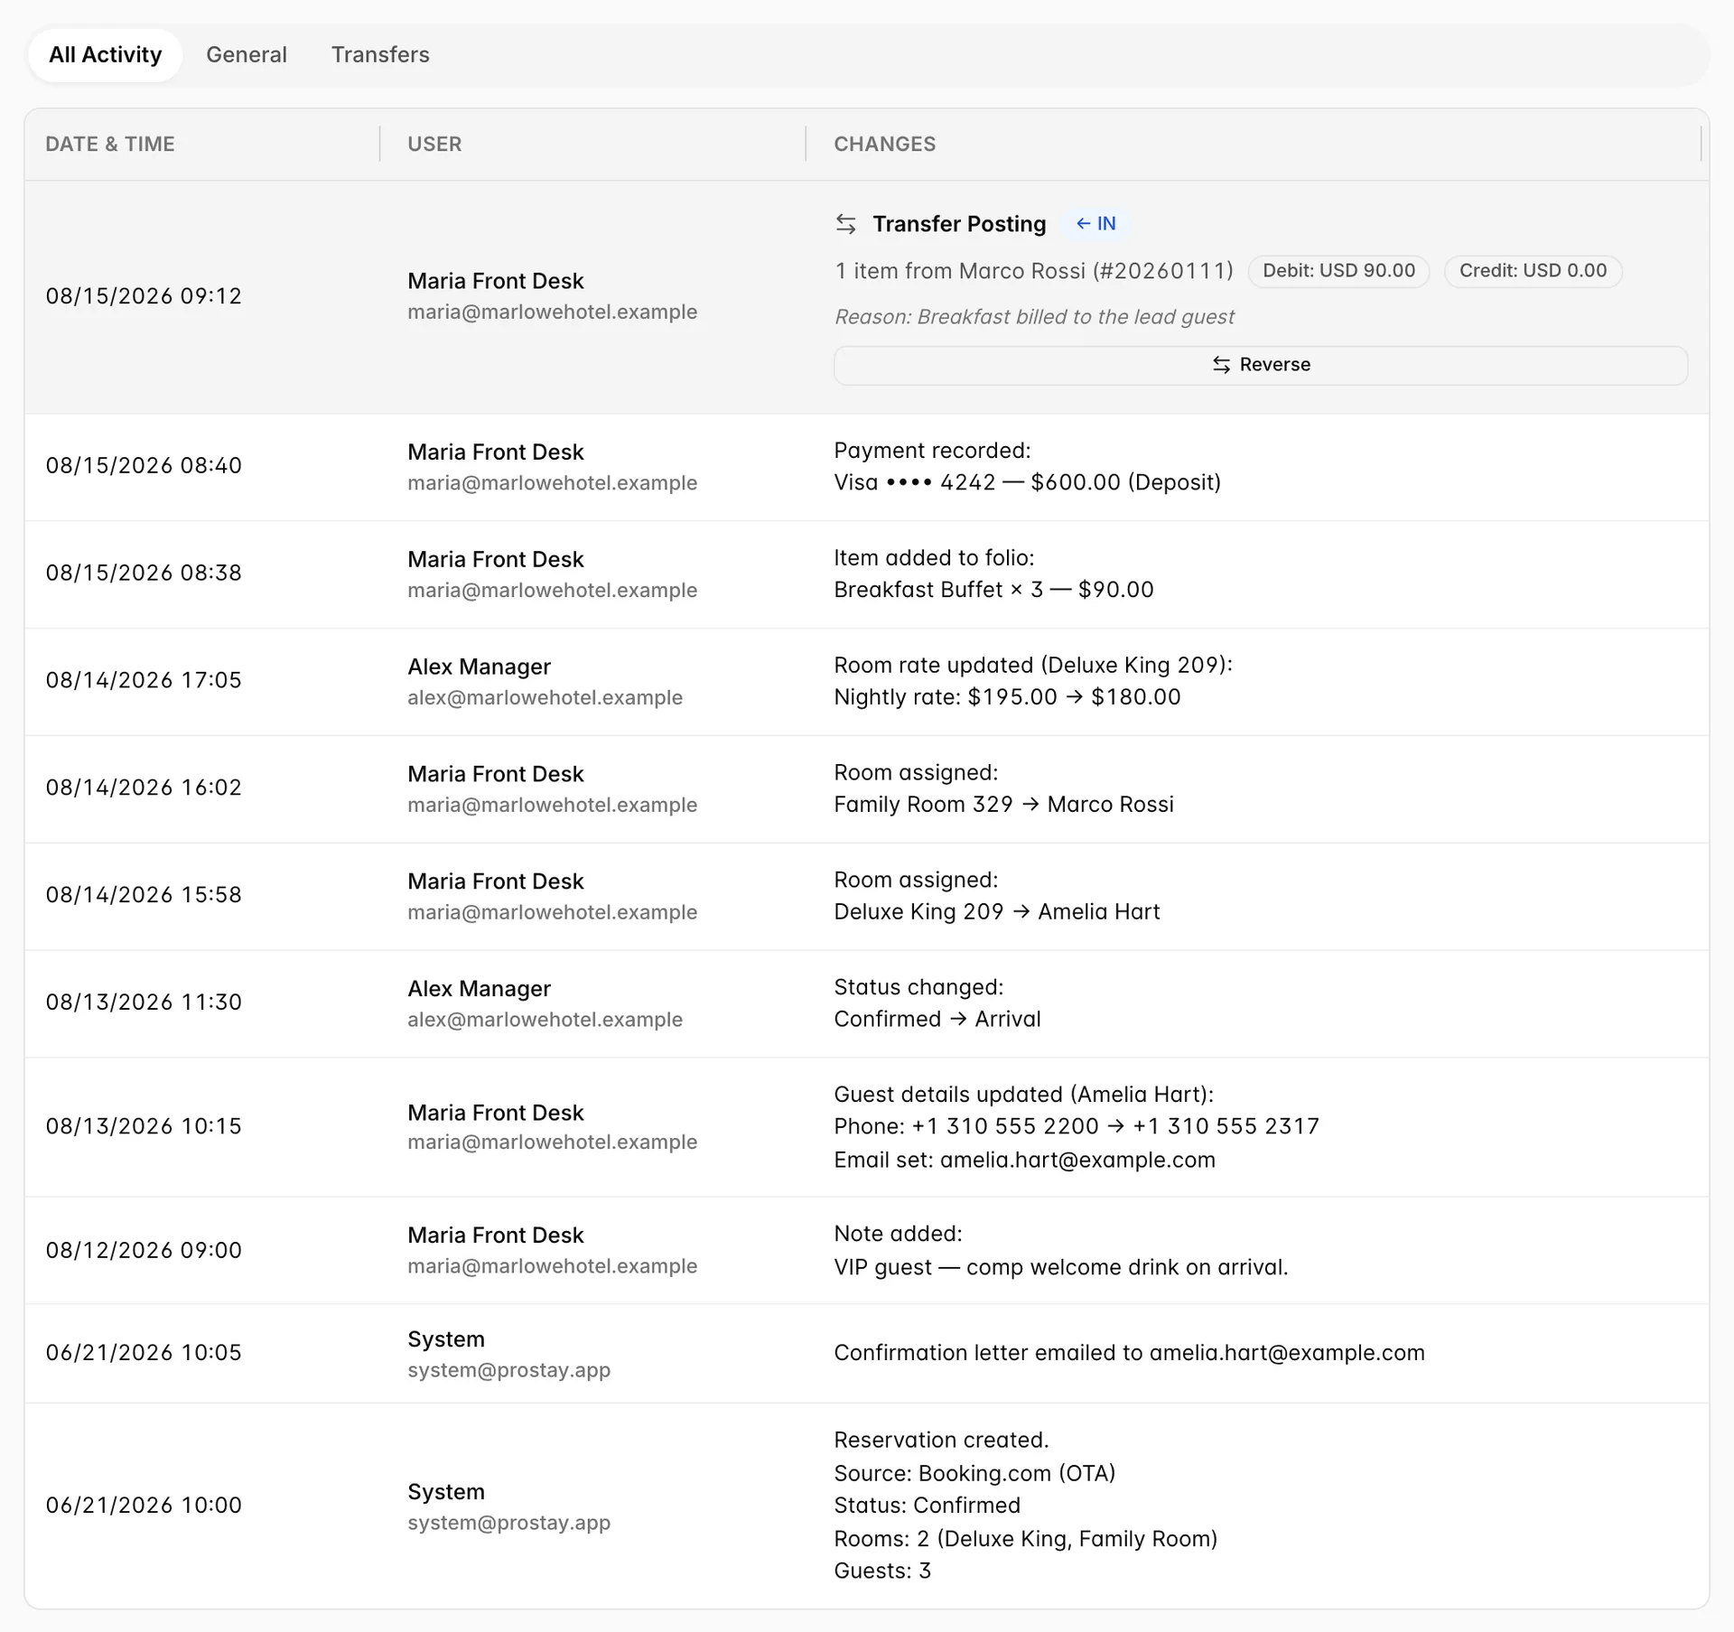1734x1632 pixels.
Task: Click the VIP guest welcome drink note
Action: (x=1060, y=1268)
